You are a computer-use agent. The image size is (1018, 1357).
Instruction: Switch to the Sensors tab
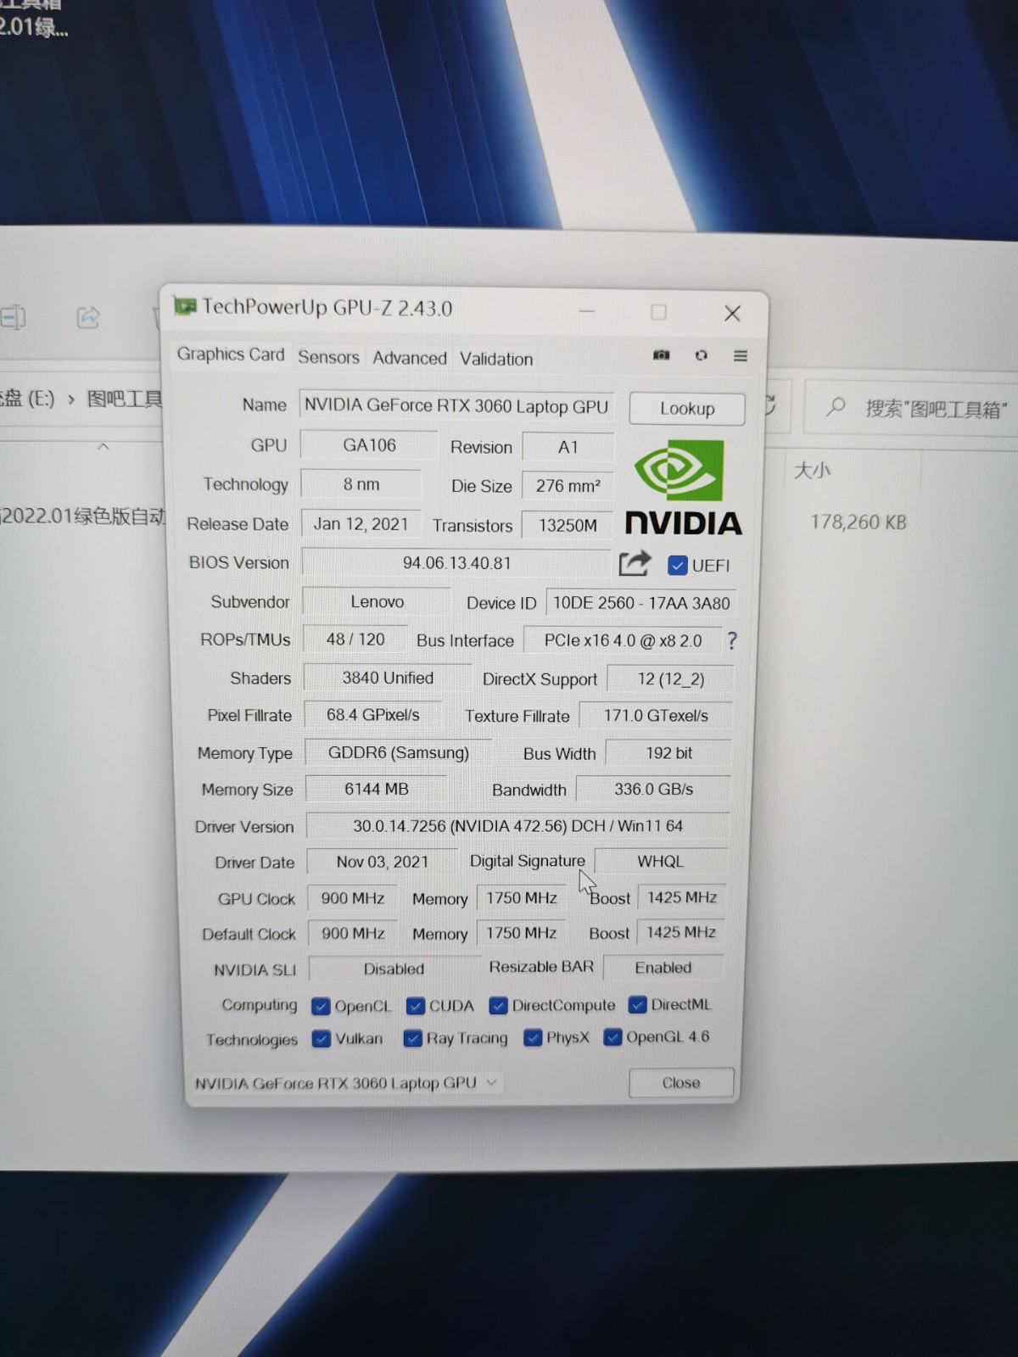coord(328,357)
